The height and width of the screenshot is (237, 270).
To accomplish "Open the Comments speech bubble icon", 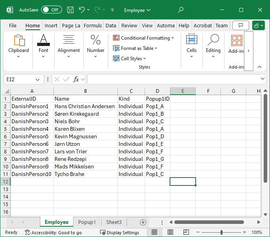I will [x=241, y=25].
